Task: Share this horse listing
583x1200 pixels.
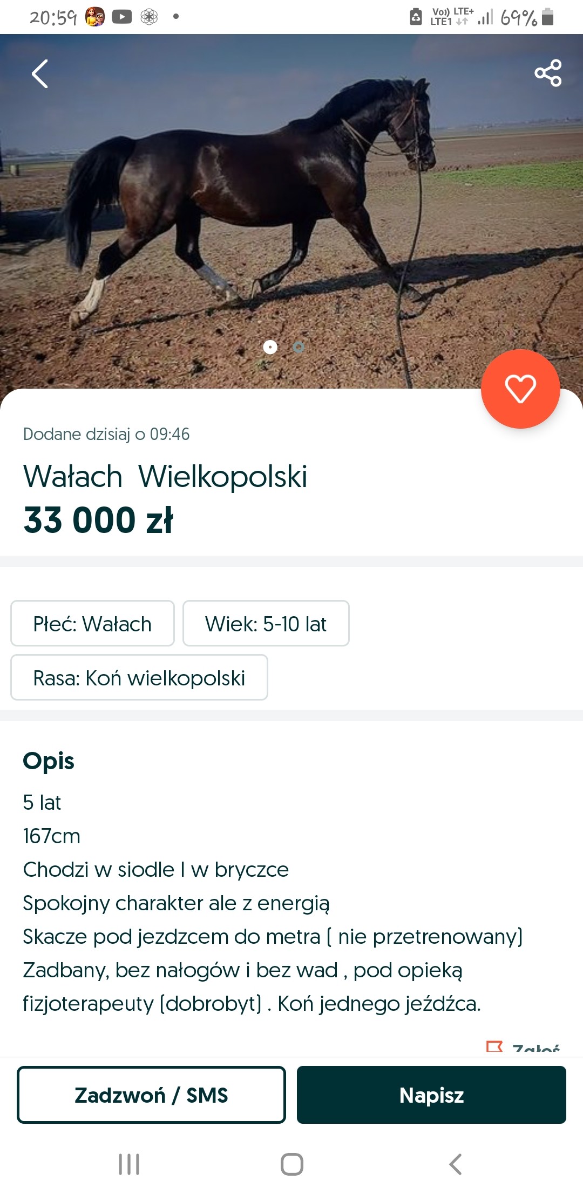Action: coord(548,73)
